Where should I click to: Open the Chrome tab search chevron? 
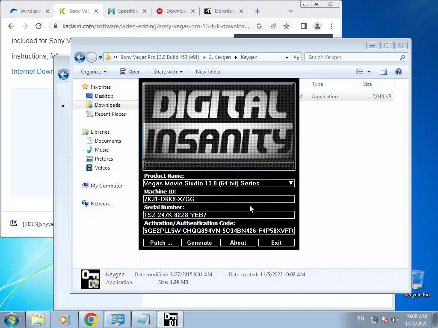291,11
